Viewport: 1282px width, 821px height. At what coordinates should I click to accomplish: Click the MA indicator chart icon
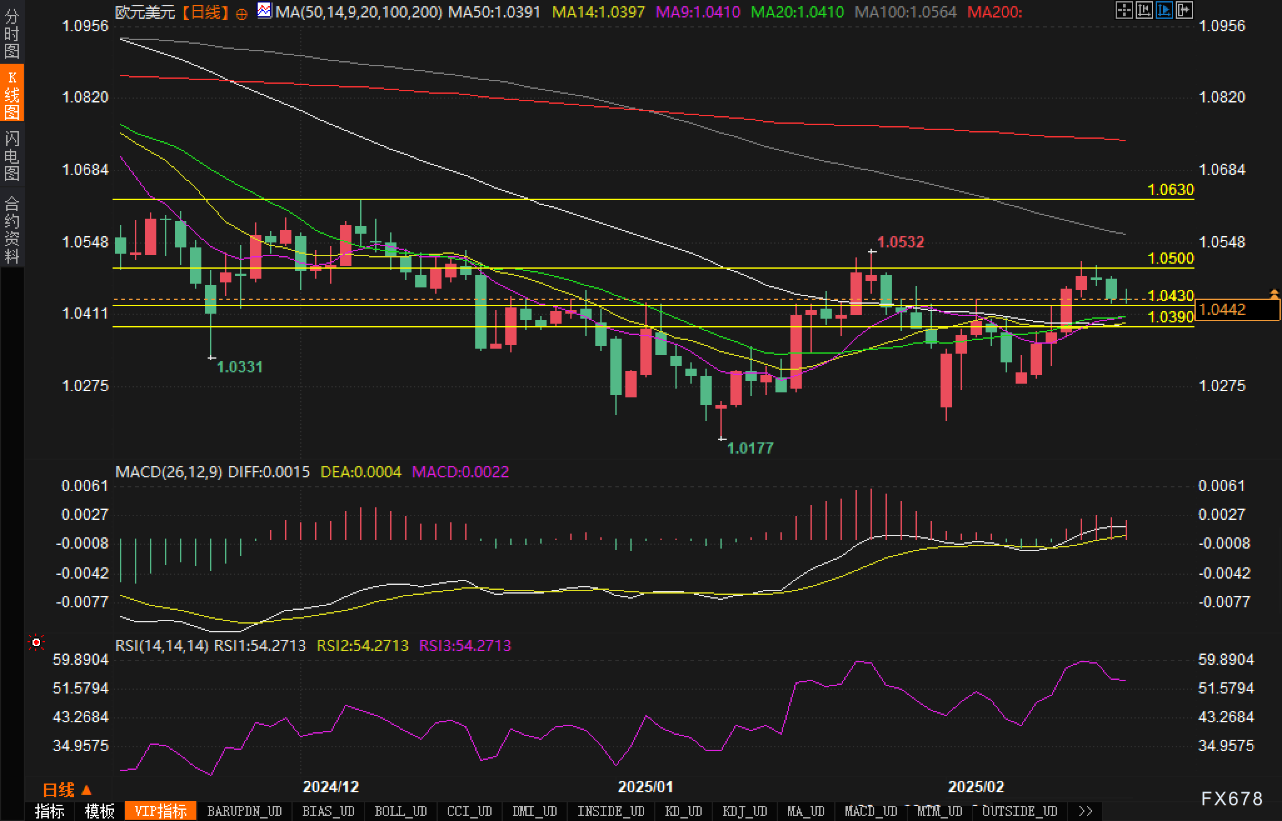click(x=265, y=11)
